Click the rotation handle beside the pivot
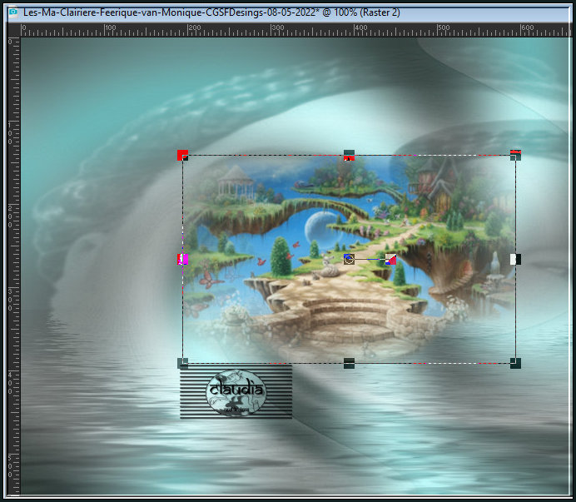The image size is (576, 502). point(390,259)
